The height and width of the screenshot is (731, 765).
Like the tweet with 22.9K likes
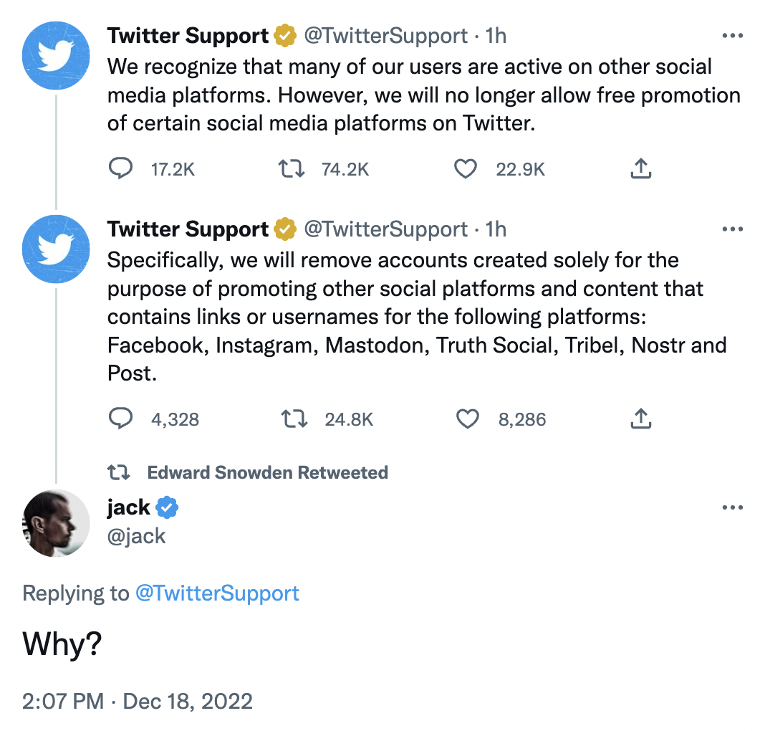click(466, 169)
